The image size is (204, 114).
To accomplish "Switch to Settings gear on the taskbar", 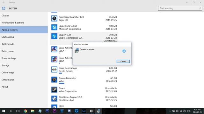I will (x=91, y=111).
